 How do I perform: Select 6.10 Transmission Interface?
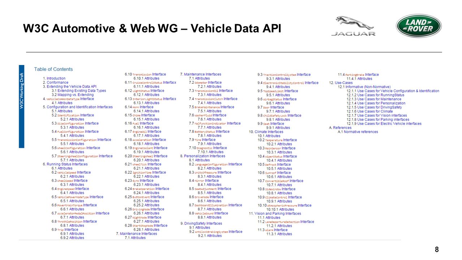[x=145, y=74]
